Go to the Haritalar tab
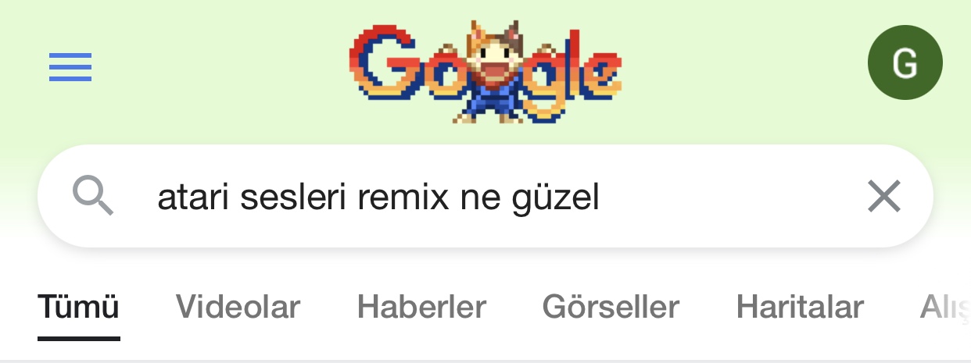Viewport: 971px width, 363px height. pyautogui.click(x=800, y=307)
